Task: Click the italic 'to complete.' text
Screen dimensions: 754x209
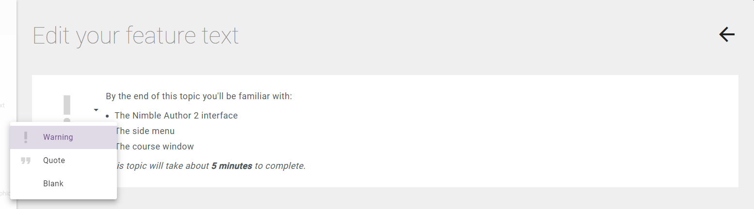Action: point(280,166)
